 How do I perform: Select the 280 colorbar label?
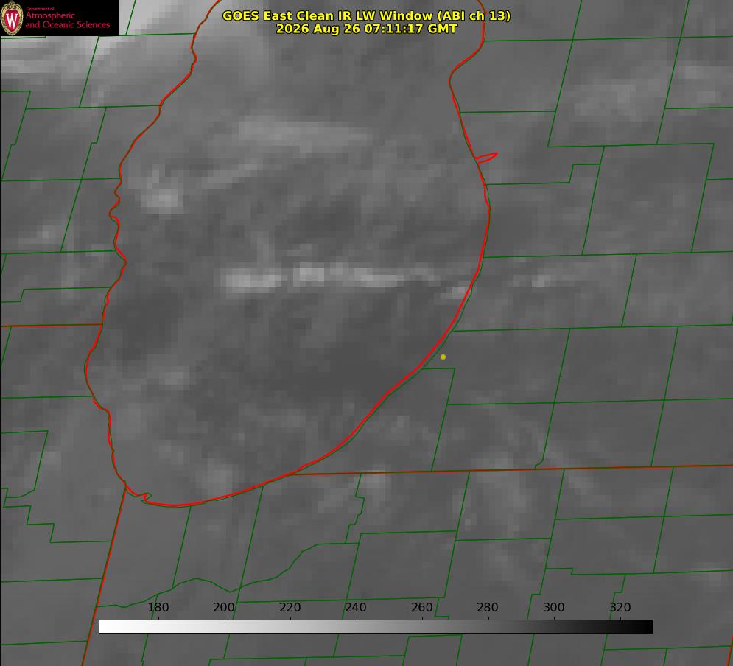point(488,607)
